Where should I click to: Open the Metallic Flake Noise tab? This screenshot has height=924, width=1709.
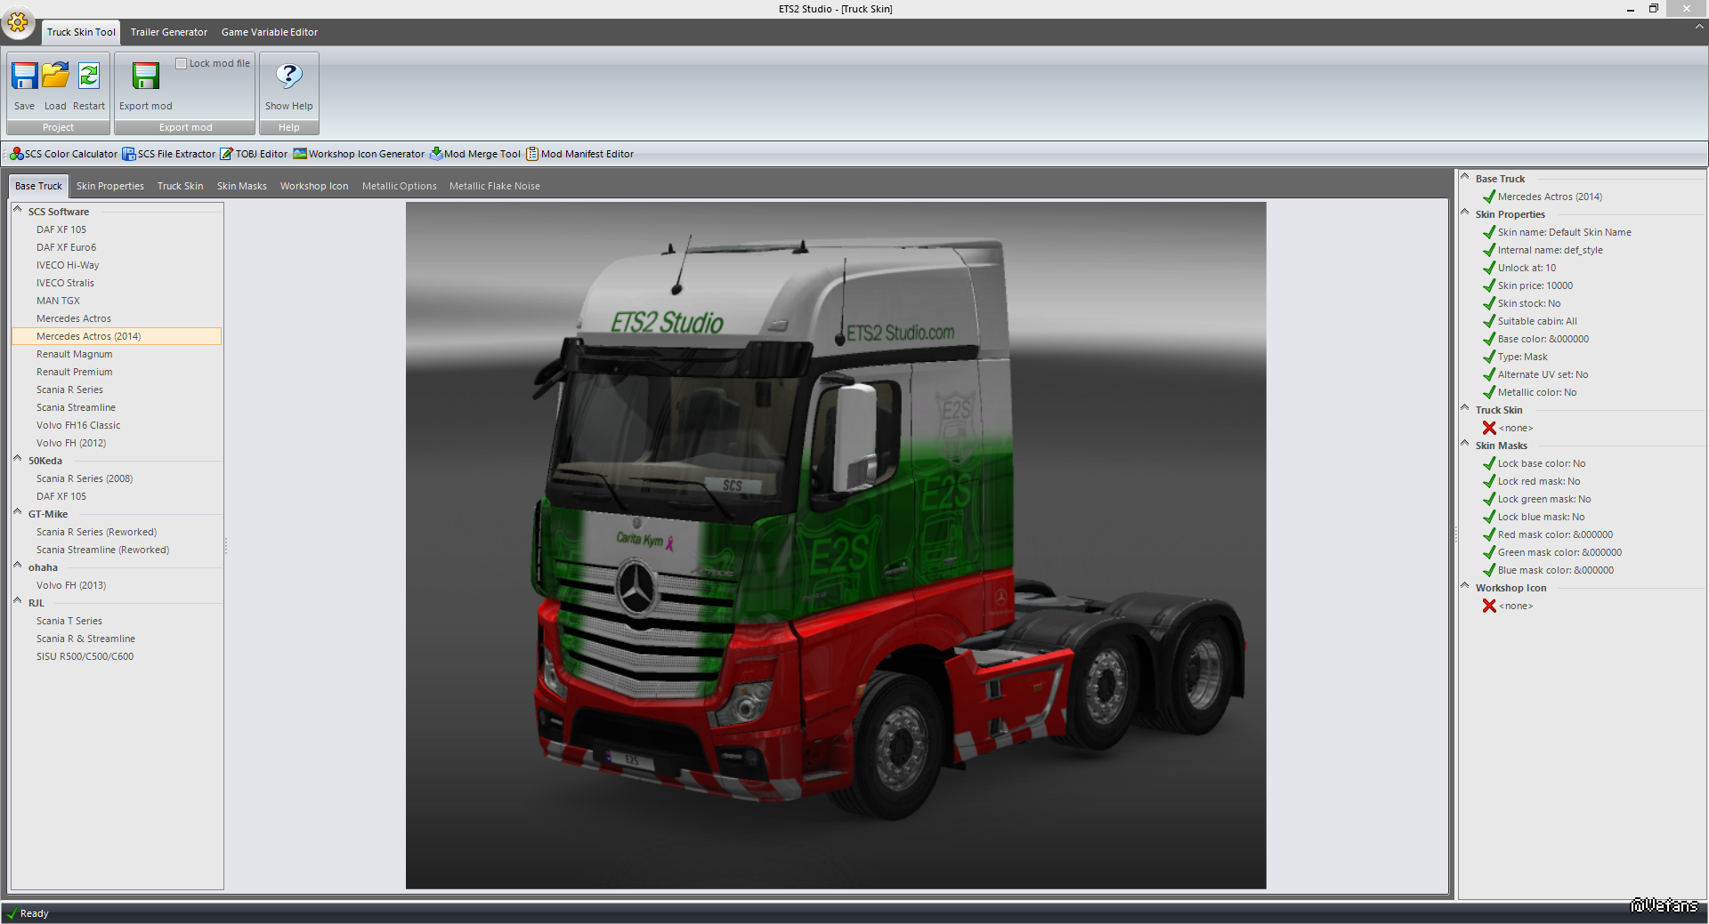pyautogui.click(x=495, y=186)
